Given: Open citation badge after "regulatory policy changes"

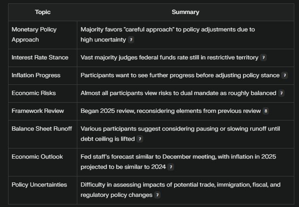Looking at the screenshot, I should [158, 195].
